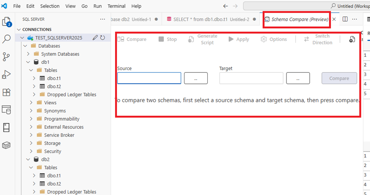Click the VS Code logo icon
This screenshot has width=370, height=195.
coord(4,6)
